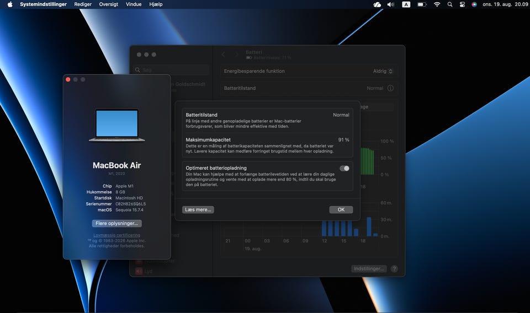Go back in System Settings window
This screenshot has height=313, width=530.
click(224, 55)
